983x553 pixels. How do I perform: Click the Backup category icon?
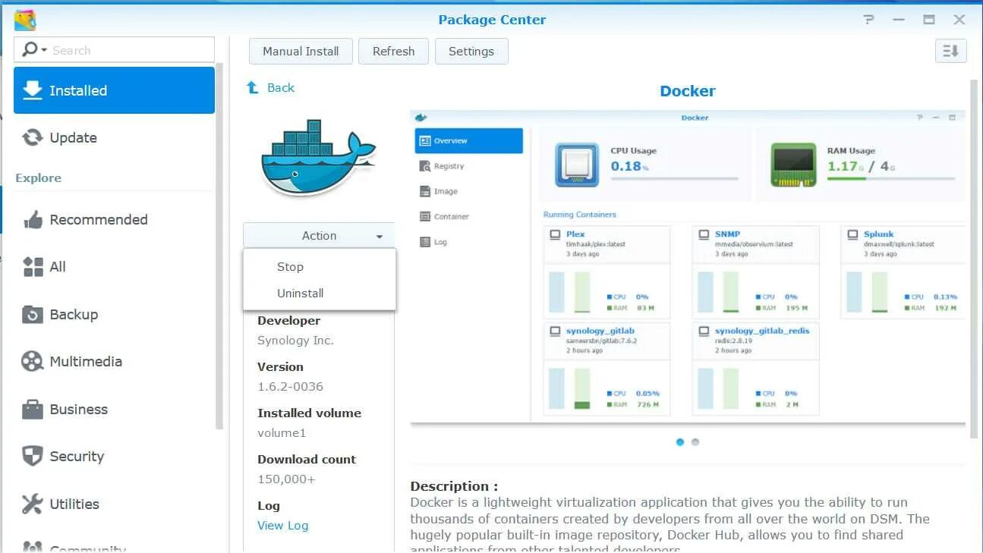tap(33, 314)
